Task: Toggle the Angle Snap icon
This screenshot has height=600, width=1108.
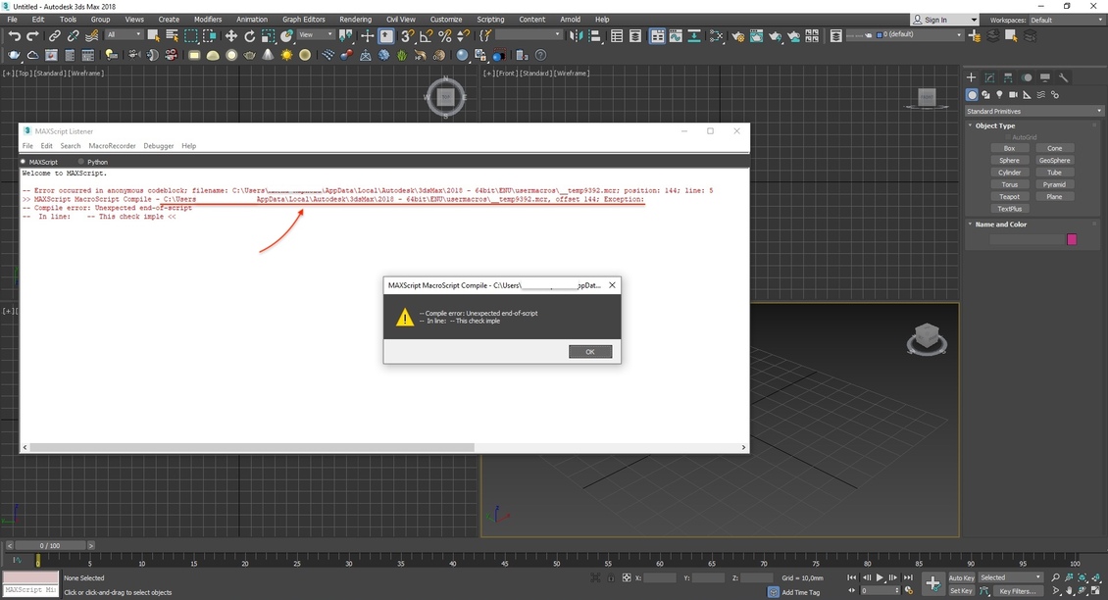Action: tap(427, 36)
